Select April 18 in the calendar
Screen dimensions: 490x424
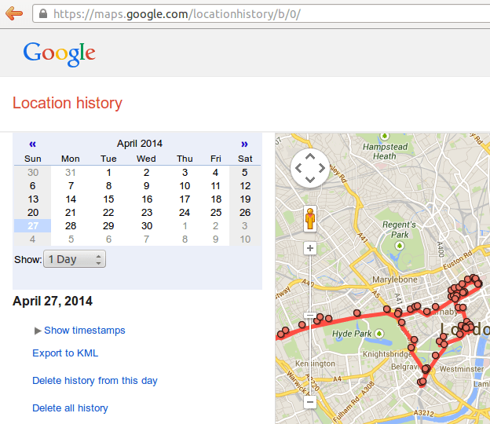tap(215, 199)
